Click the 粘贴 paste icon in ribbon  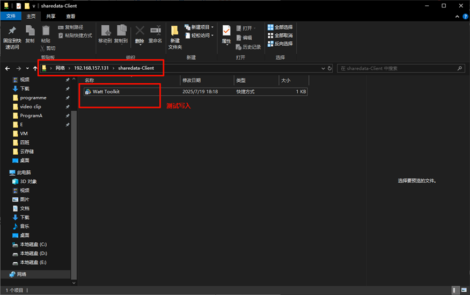(46, 32)
